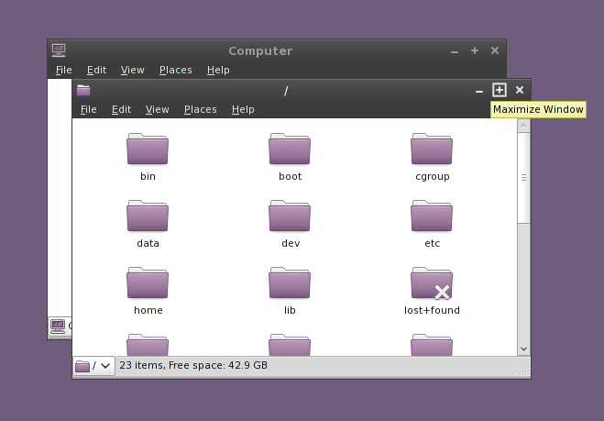Image resolution: width=604 pixels, height=421 pixels.
Task: Click the 'etc' folder name label
Action: 433,244
